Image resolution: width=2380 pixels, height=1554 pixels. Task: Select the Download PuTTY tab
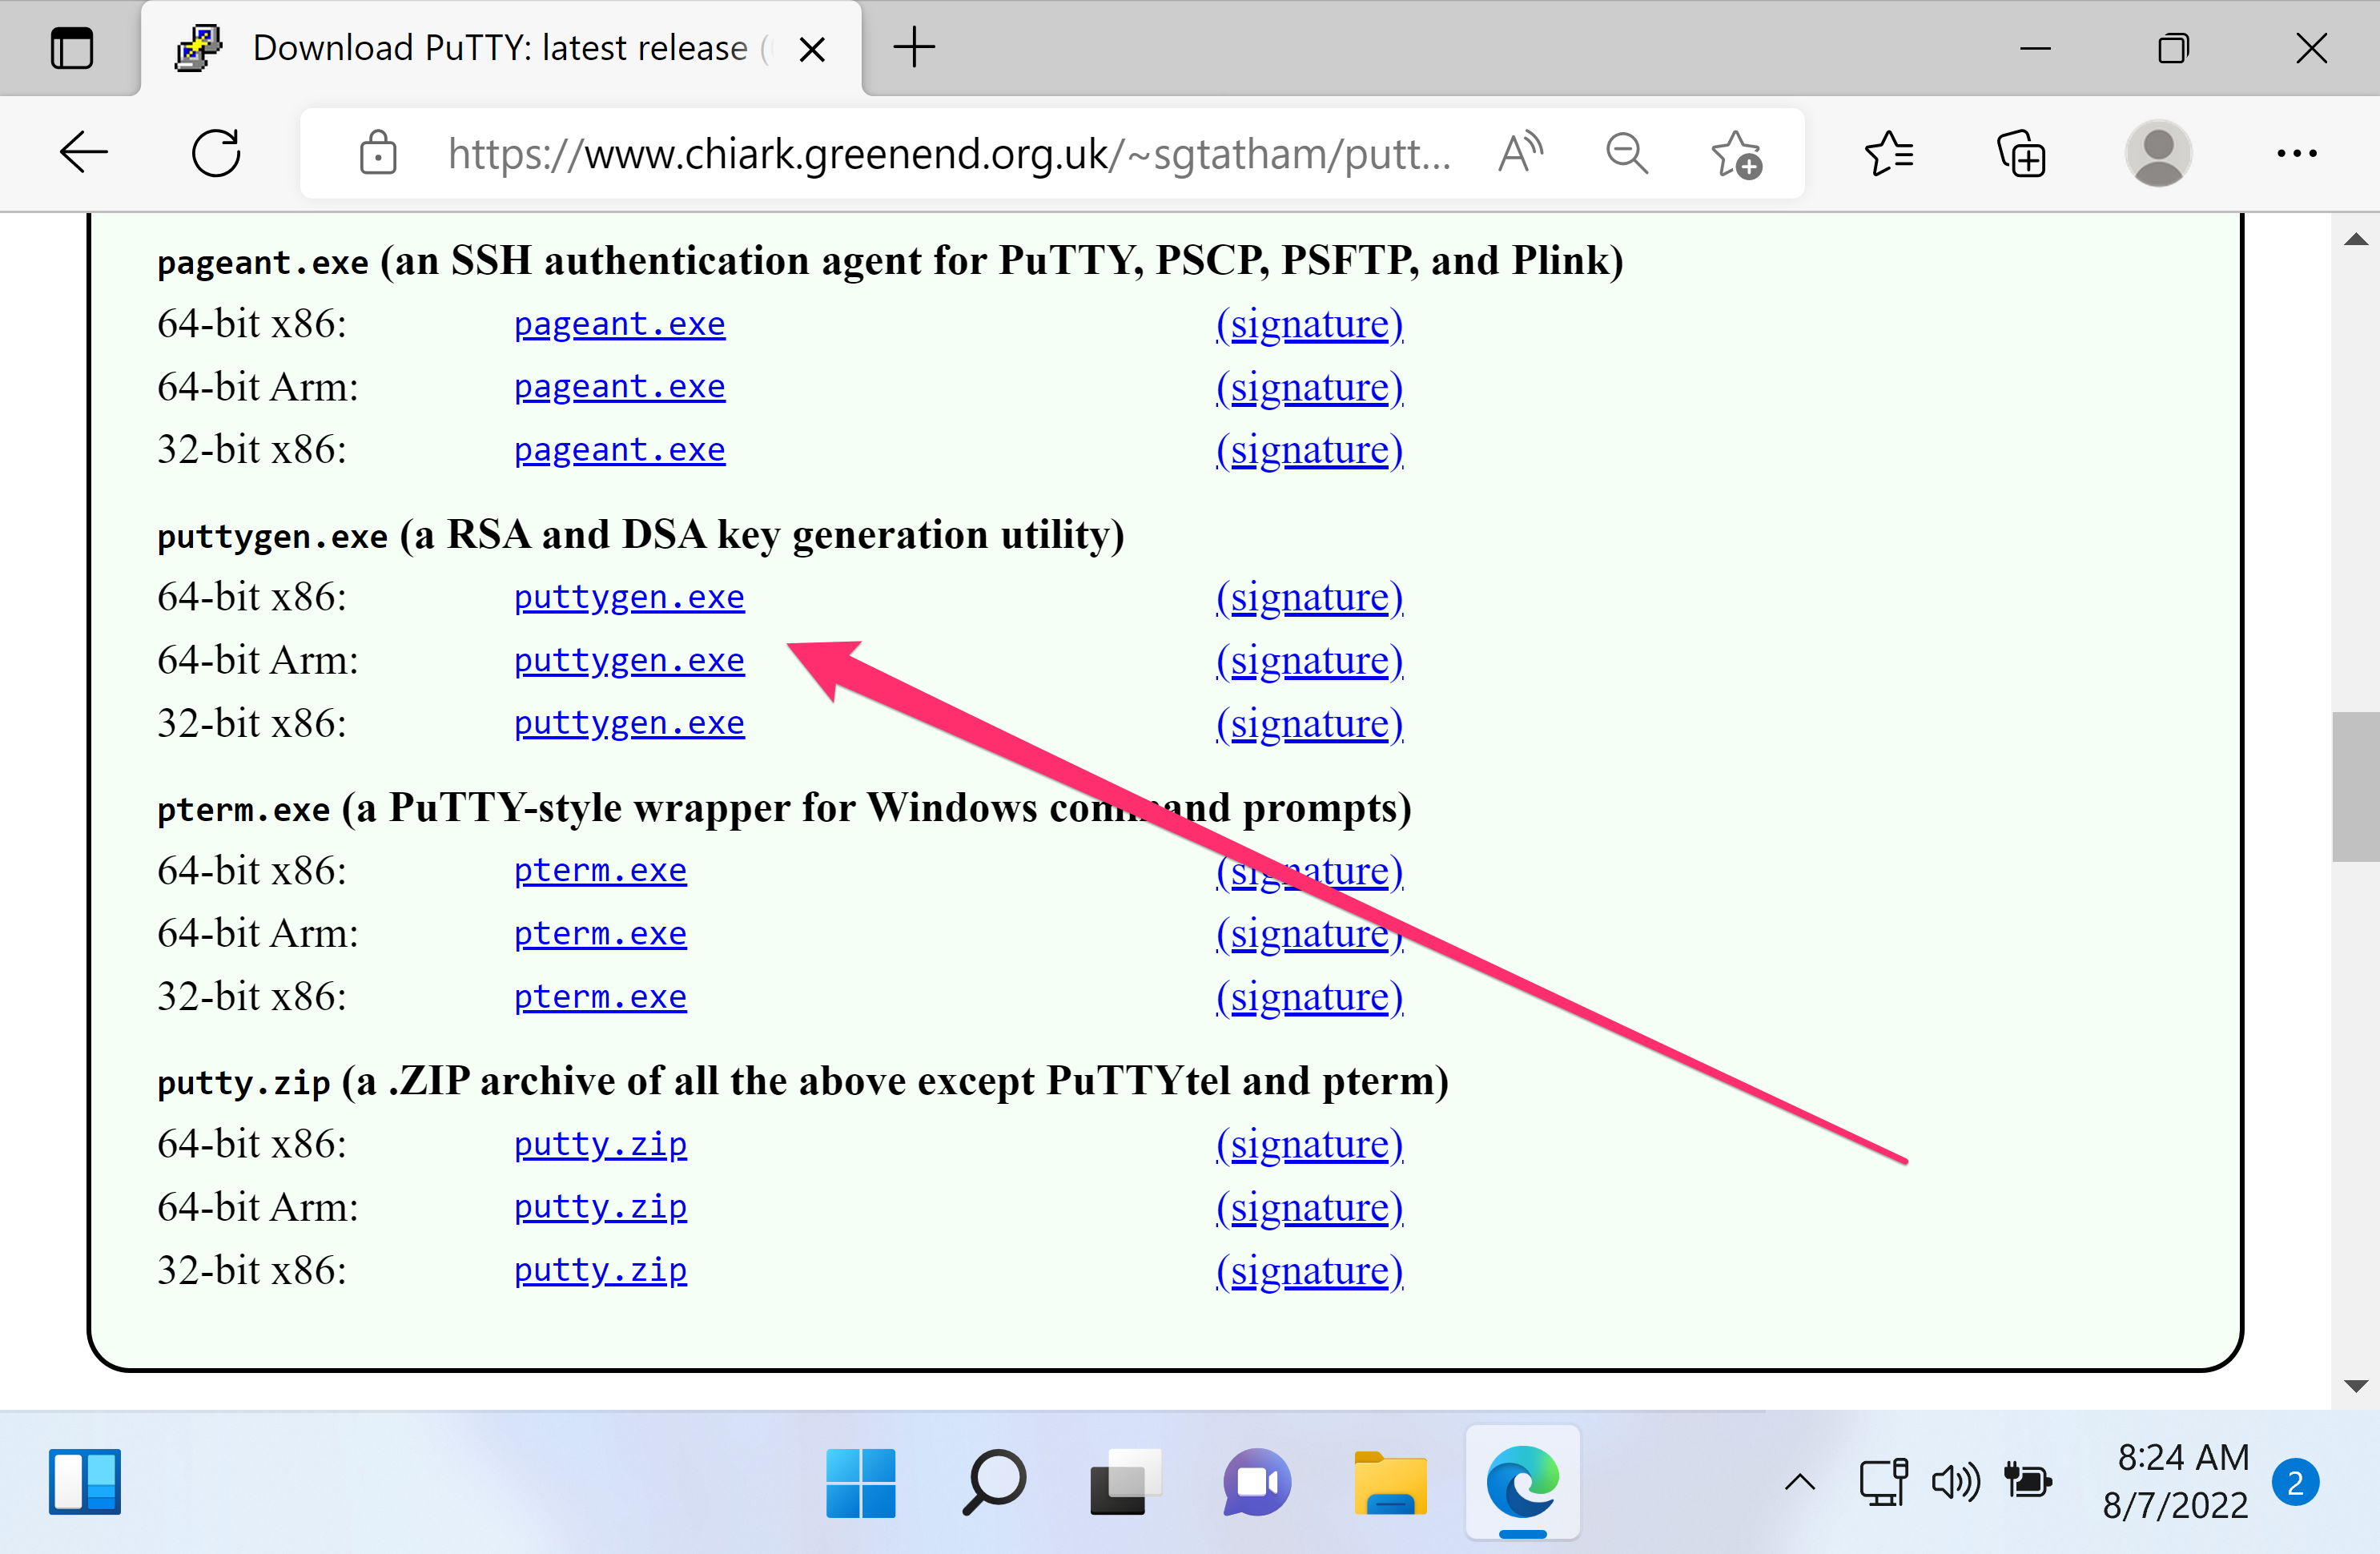click(x=500, y=48)
